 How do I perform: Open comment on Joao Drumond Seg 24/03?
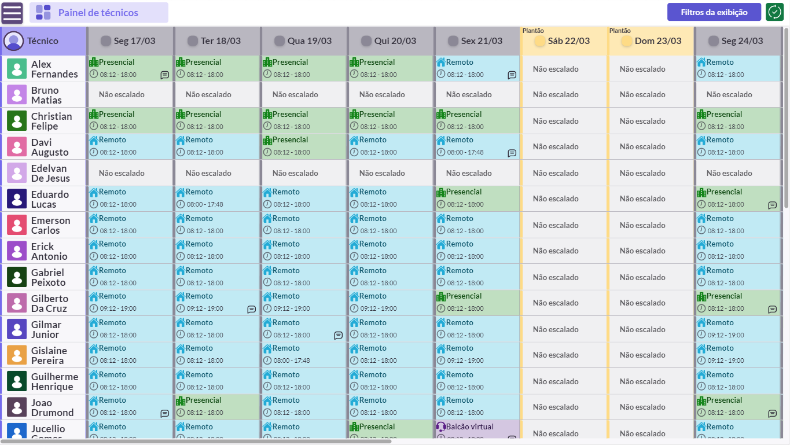click(x=772, y=413)
